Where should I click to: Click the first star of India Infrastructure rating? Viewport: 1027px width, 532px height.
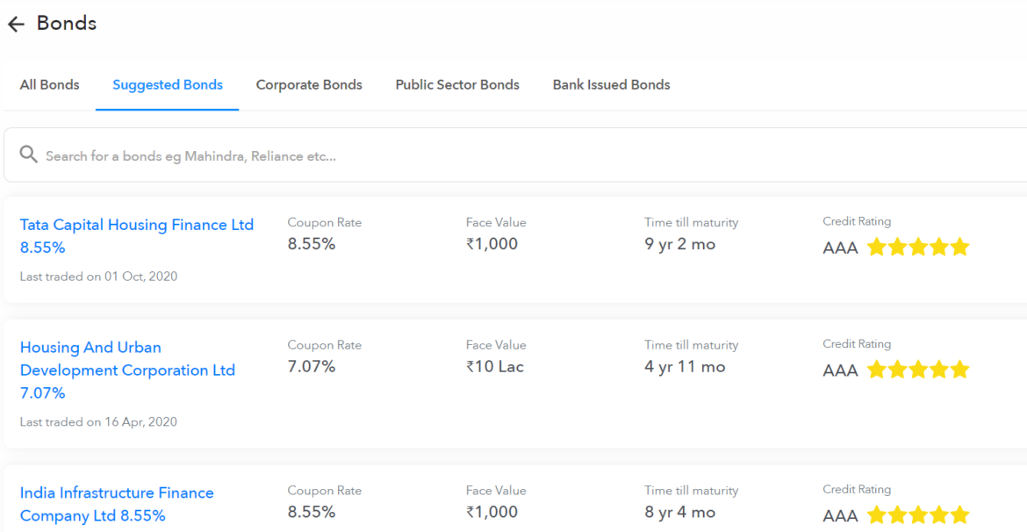[877, 514]
